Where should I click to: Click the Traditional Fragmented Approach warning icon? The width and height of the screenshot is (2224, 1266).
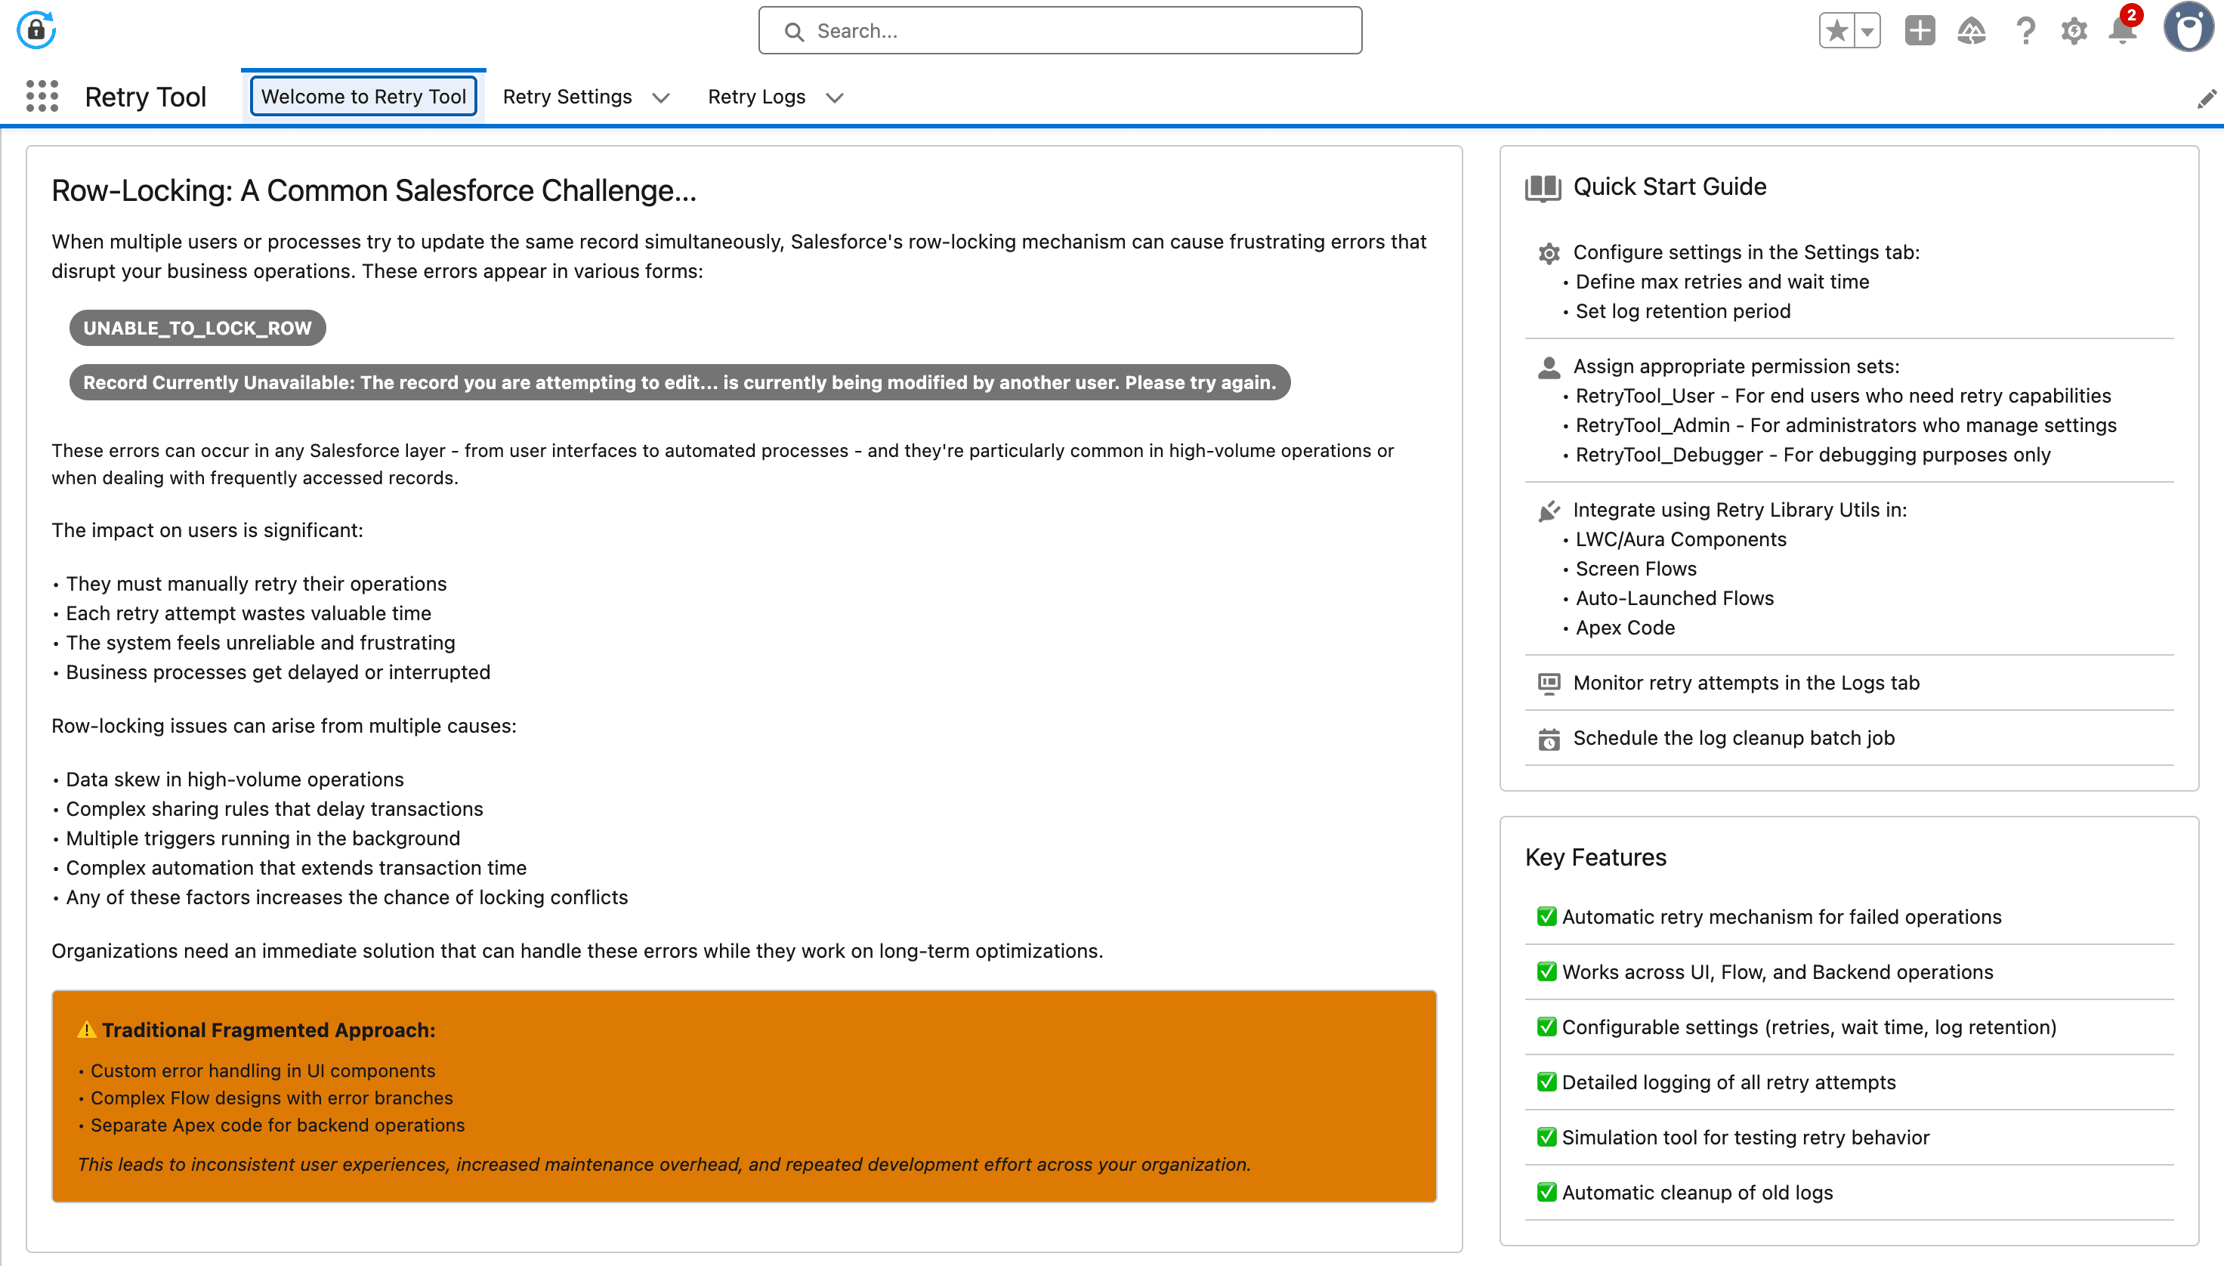[86, 1030]
